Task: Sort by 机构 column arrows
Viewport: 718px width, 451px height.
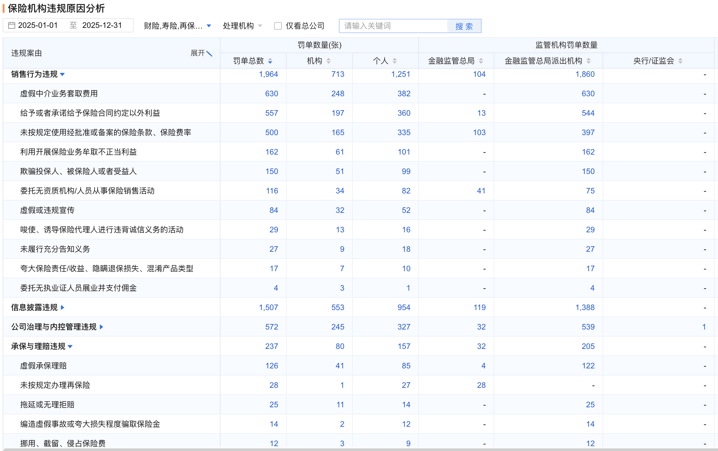Action: [329, 61]
